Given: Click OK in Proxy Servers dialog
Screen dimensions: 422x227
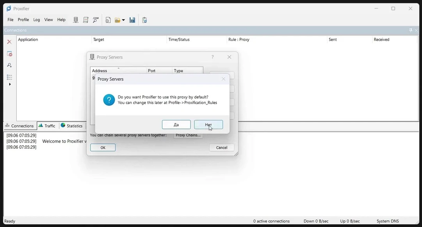Looking at the screenshot, I should point(103,148).
